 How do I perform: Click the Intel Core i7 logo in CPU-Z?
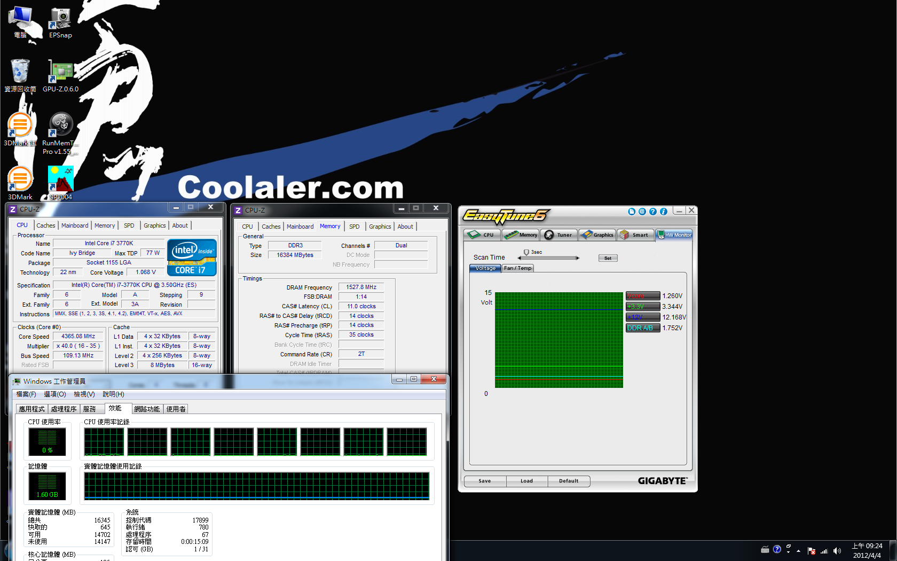[x=192, y=258]
